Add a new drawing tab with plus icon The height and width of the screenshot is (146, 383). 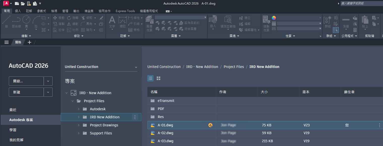(29, 42)
